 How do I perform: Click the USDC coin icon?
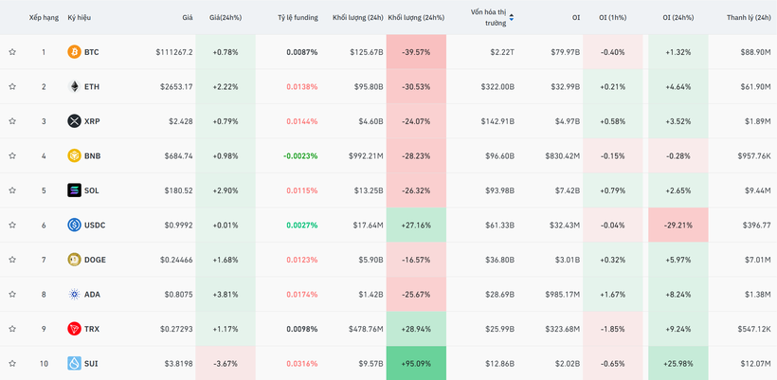click(74, 225)
